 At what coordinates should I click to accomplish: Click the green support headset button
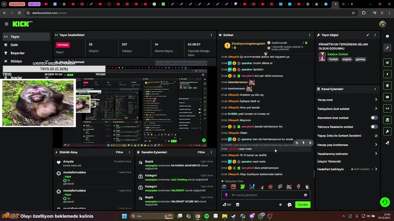click(x=385, y=202)
